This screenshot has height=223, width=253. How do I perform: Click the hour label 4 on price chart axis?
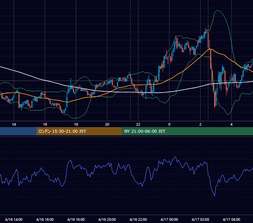[x=231, y=125]
